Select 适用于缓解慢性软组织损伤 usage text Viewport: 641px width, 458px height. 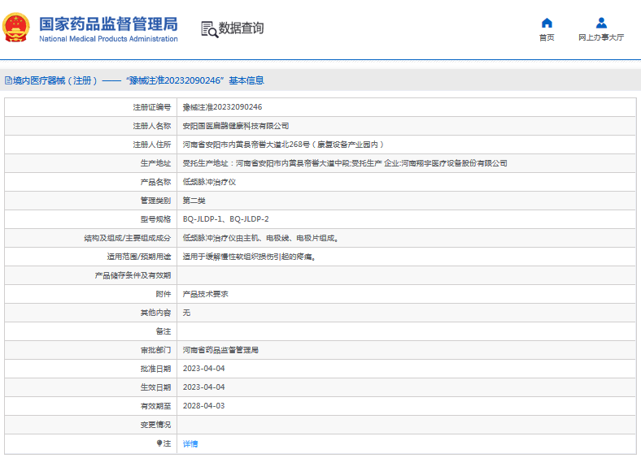click(x=249, y=257)
